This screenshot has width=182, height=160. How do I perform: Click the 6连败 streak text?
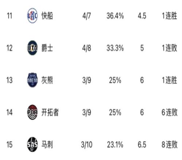(x=170, y=112)
